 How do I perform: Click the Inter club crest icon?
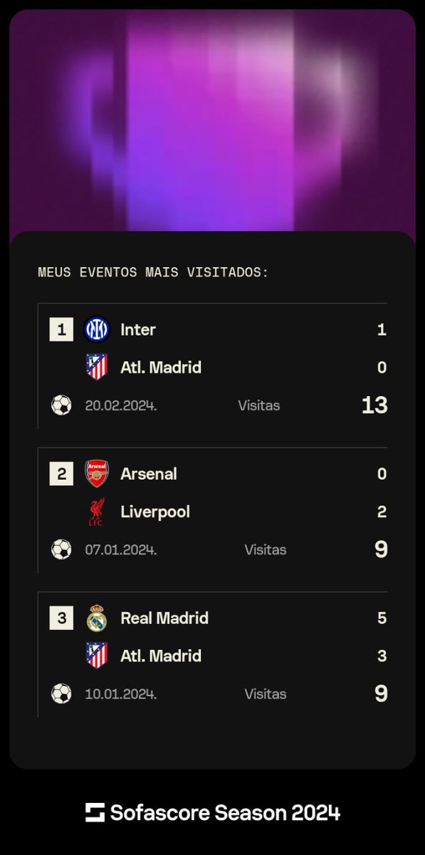(x=97, y=329)
